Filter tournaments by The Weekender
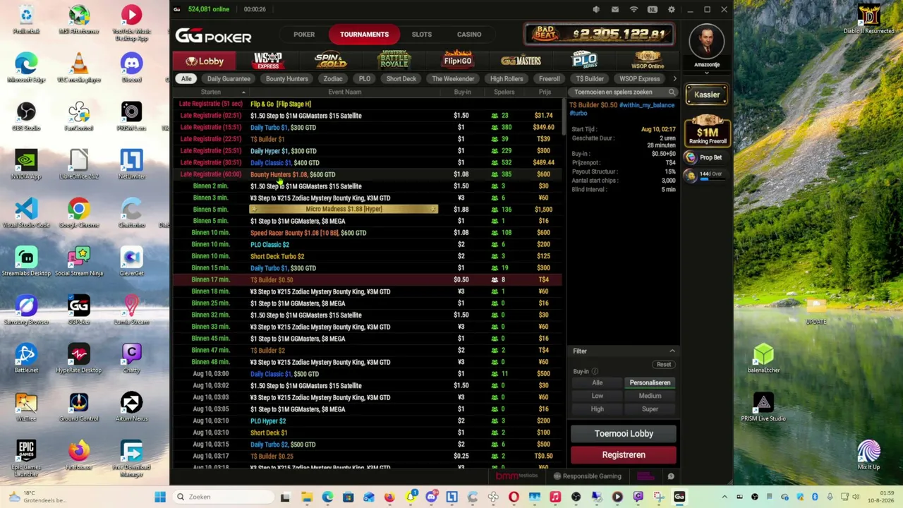This screenshot has width=903, height=508. [453, 79]
